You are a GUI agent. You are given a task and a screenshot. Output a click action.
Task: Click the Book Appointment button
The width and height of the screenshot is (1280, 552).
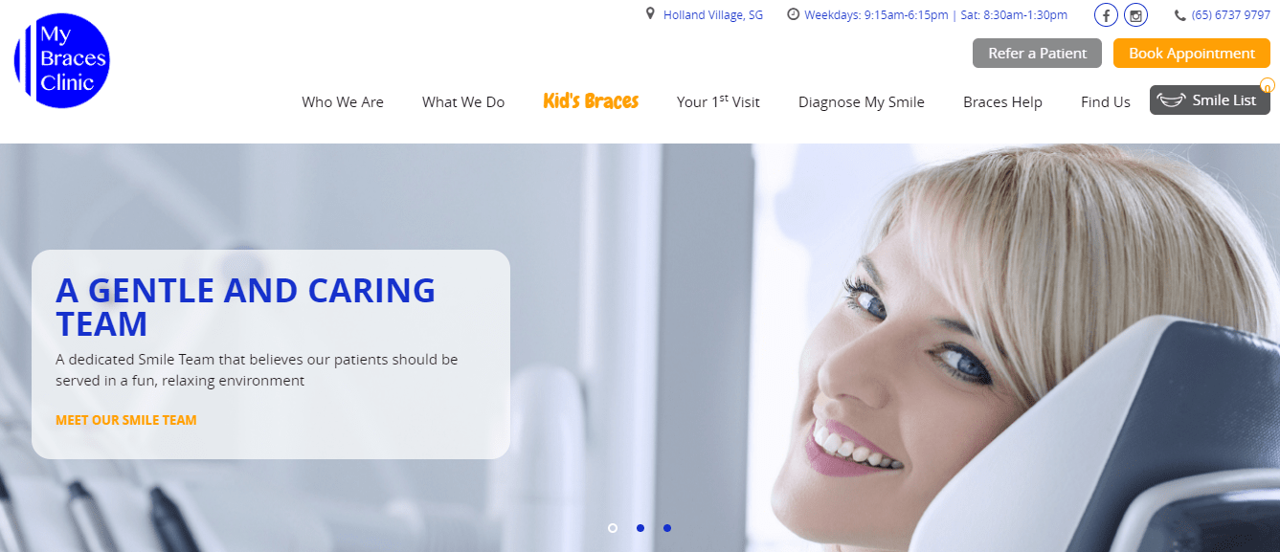(x=1192, y=54)
